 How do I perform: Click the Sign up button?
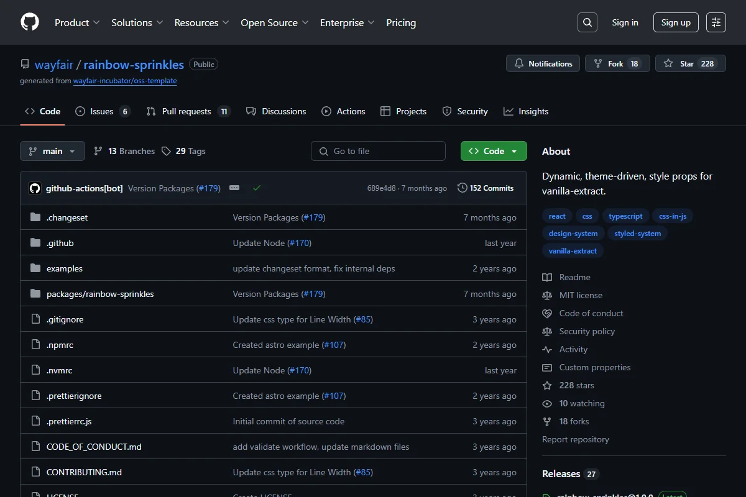point(676,22)
